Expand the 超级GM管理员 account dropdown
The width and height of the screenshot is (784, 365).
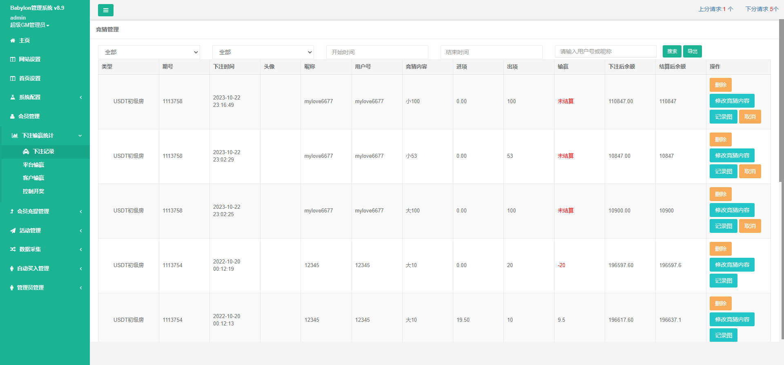pyautogui.click(x=29, y=25)
